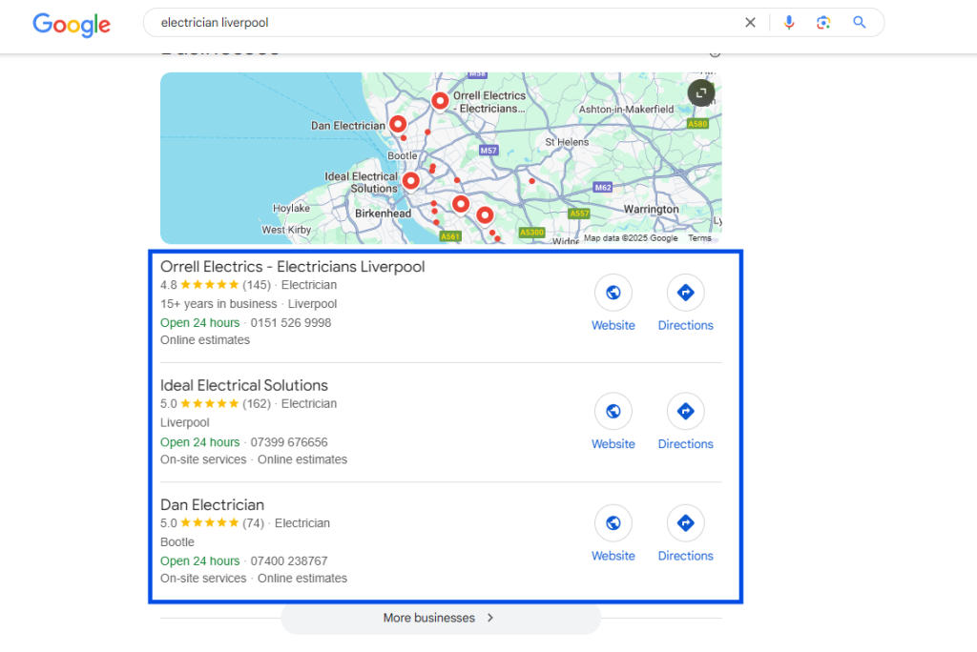
Task: Click Directions label under Orrell Electrics
Action: [685, 325]
